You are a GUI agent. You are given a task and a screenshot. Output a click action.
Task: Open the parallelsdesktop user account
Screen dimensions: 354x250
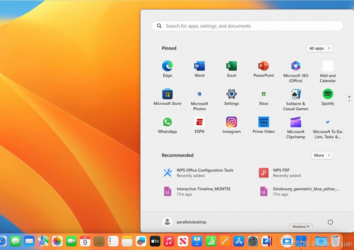pyautogui.click(x=184, y=222)
